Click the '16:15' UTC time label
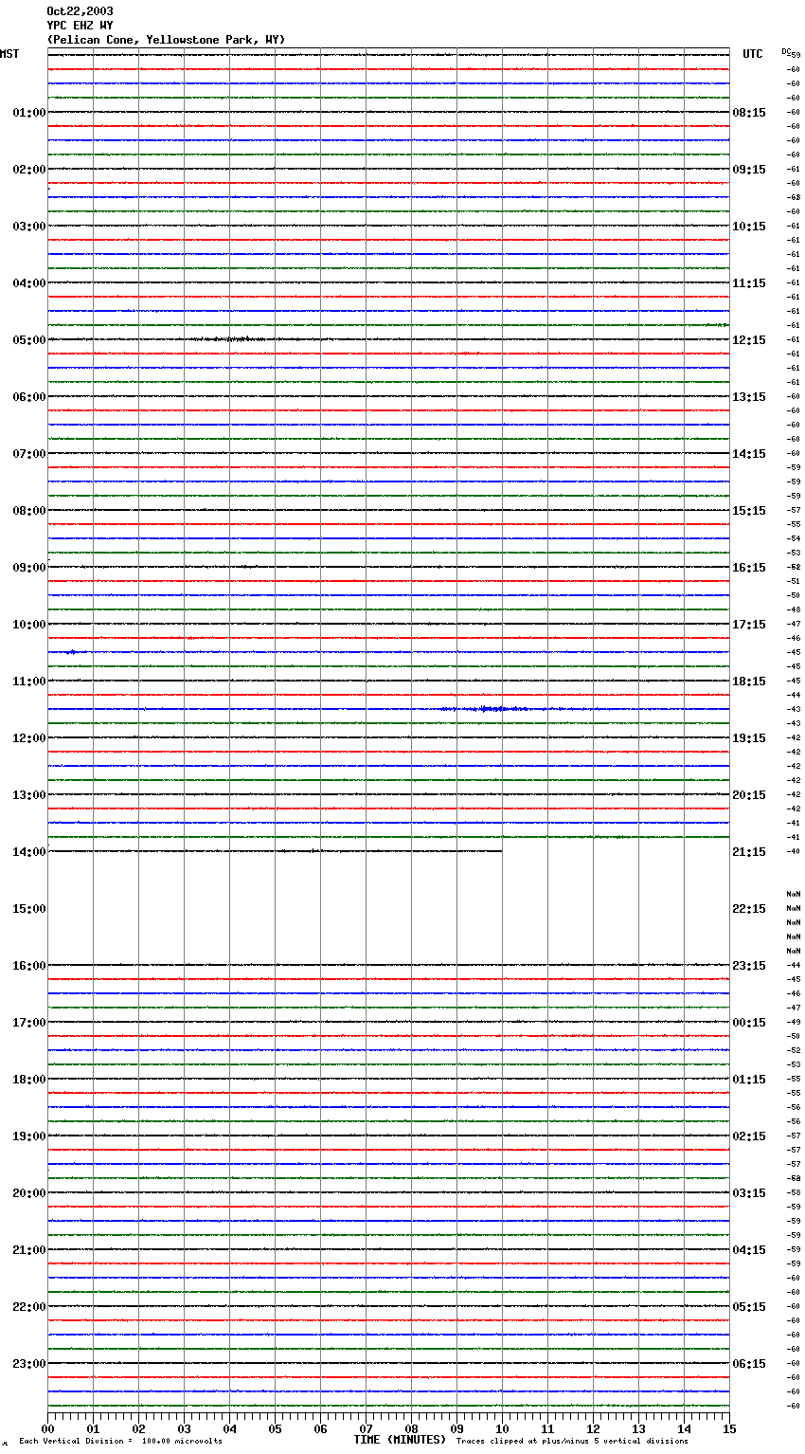 [x=749, y=568]
